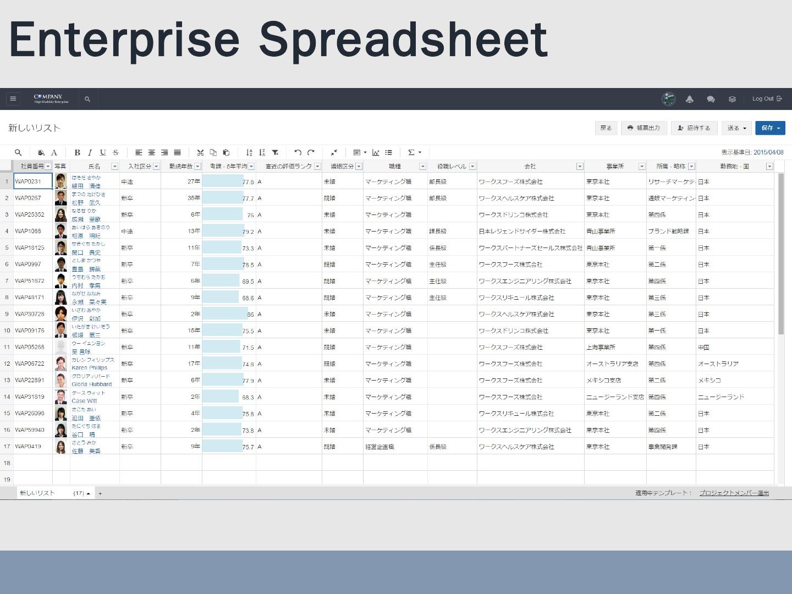
Task: Click the scissors cut icon
Action: click(200, 152)
